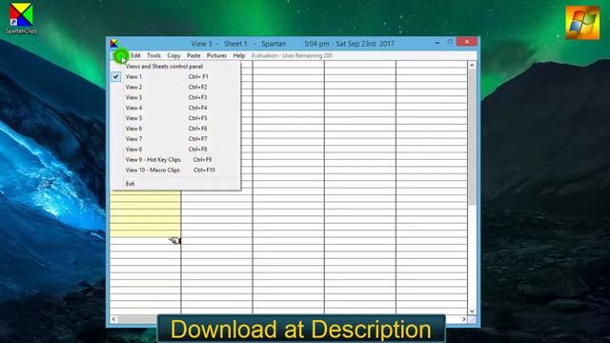Image resolution: width=610 pixels, height=343 pixels.
Task: Open the Help menu
Action: (239, 55)
